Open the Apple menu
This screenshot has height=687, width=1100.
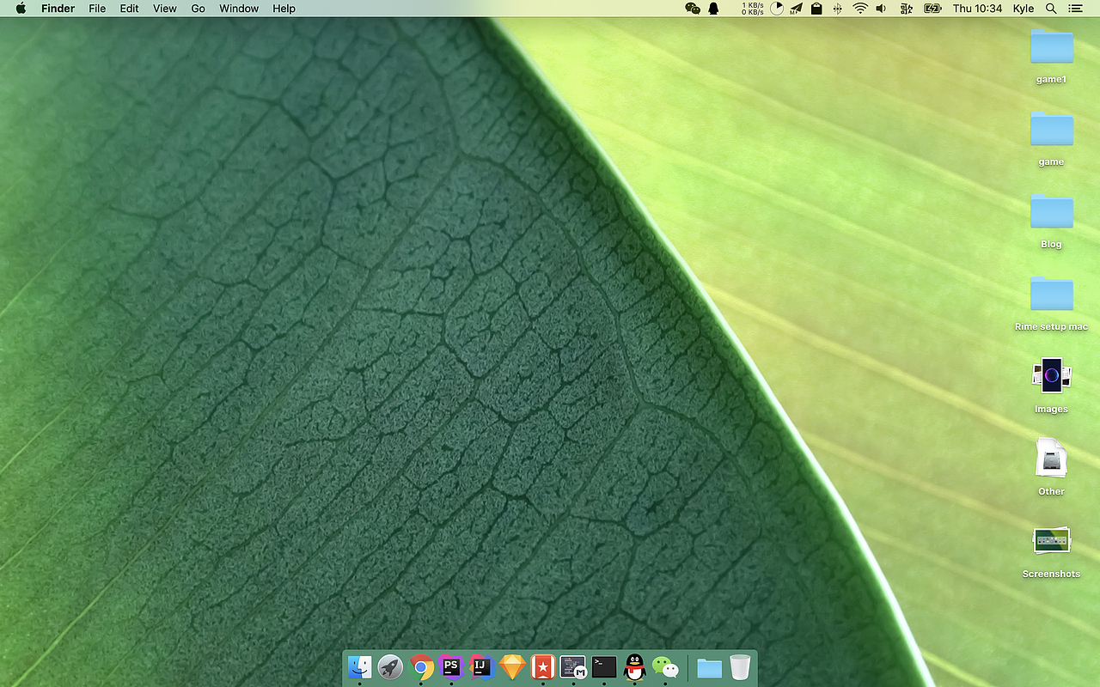coord(21,9)
